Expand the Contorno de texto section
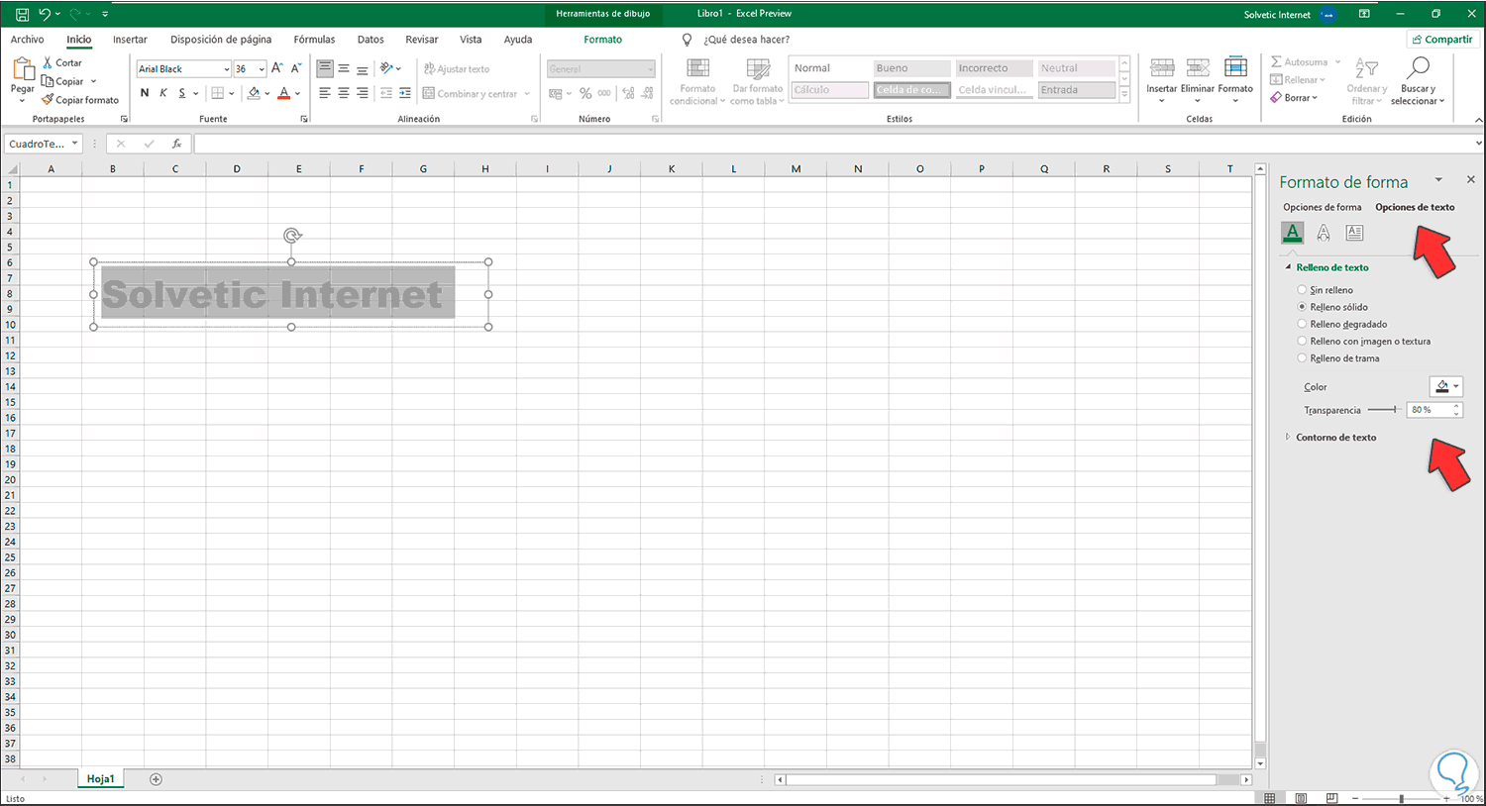1486x806 pixels. coord(1288,437)
